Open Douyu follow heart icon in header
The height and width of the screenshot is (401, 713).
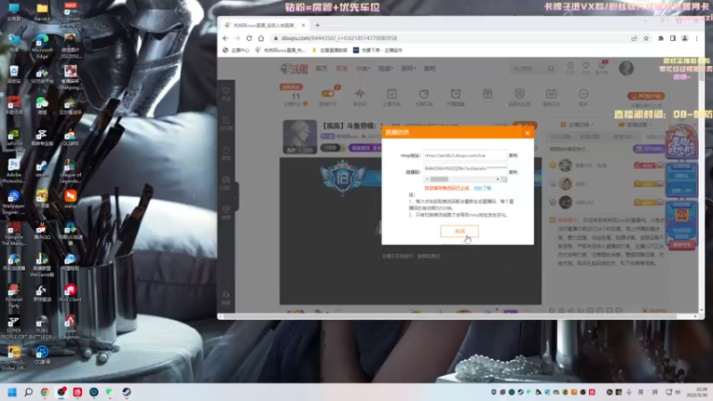tap(586, 68)
